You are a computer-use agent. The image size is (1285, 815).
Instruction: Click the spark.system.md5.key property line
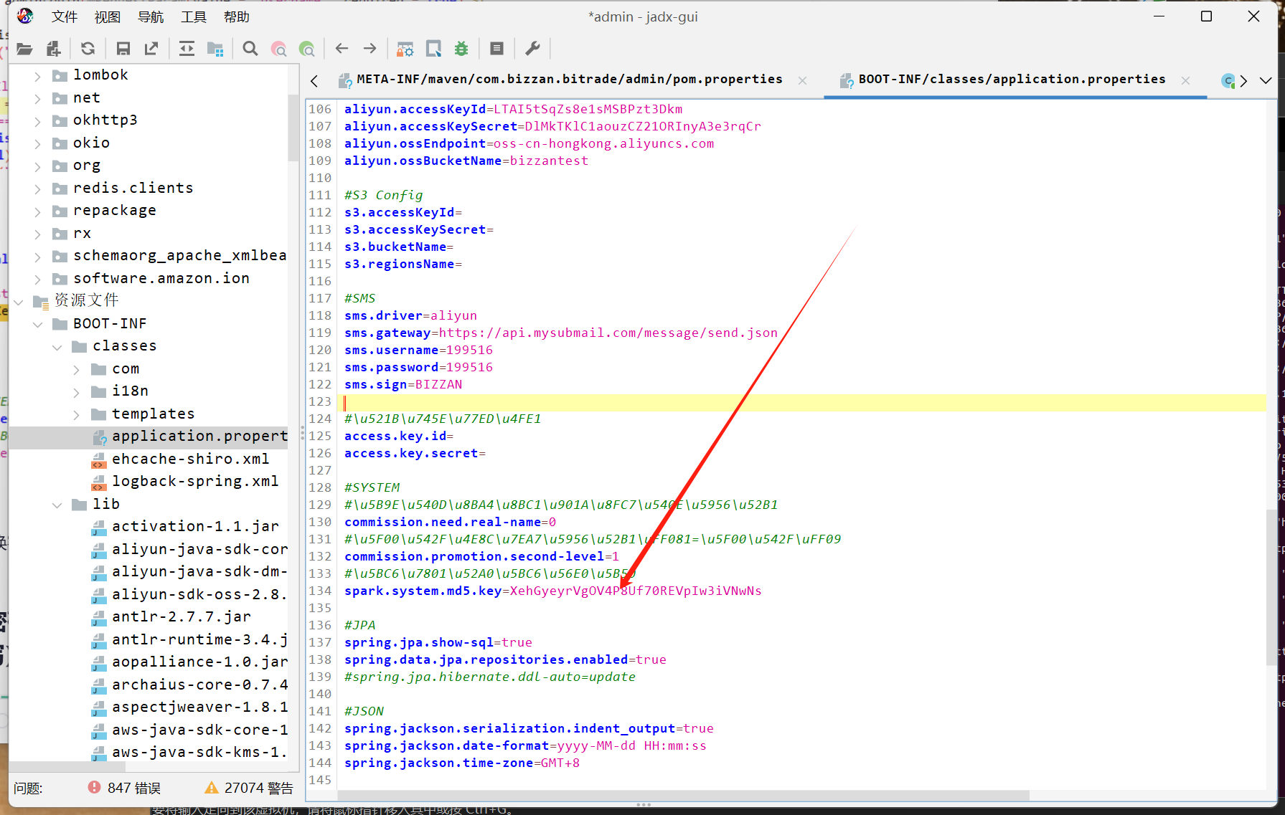[x=552, y=591]
